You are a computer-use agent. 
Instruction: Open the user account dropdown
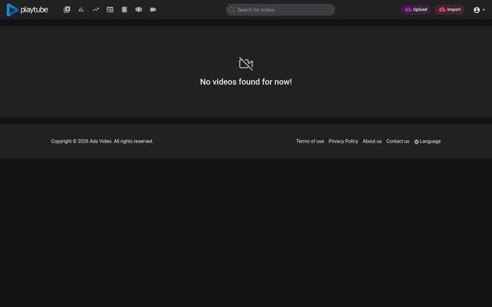pyautogui.click(x=479, y=10)
